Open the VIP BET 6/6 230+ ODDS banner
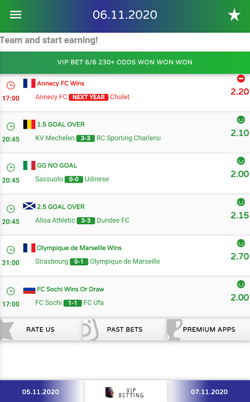250x402 pixels. coord(125,62)
